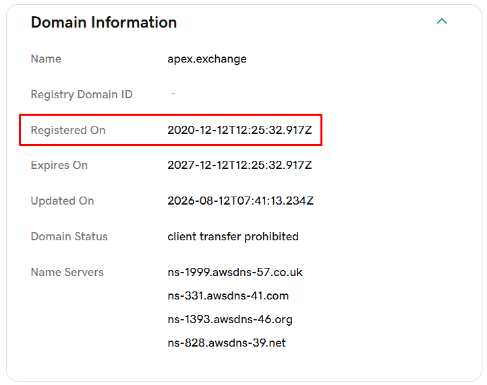Click the Registry Domain ID dash value

pos(173,94)
